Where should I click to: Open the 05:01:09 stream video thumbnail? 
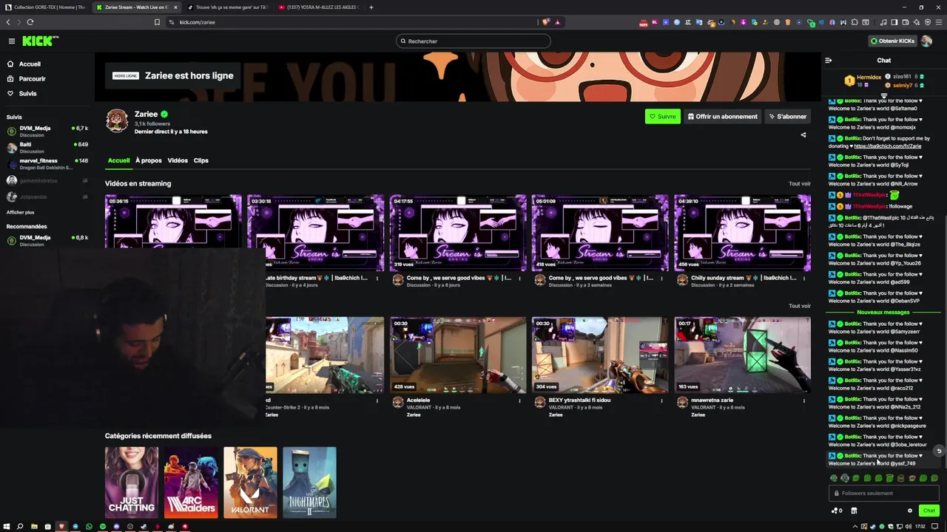(x=600, y=233)
